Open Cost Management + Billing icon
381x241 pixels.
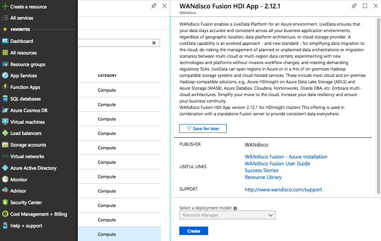pos(5,214)
